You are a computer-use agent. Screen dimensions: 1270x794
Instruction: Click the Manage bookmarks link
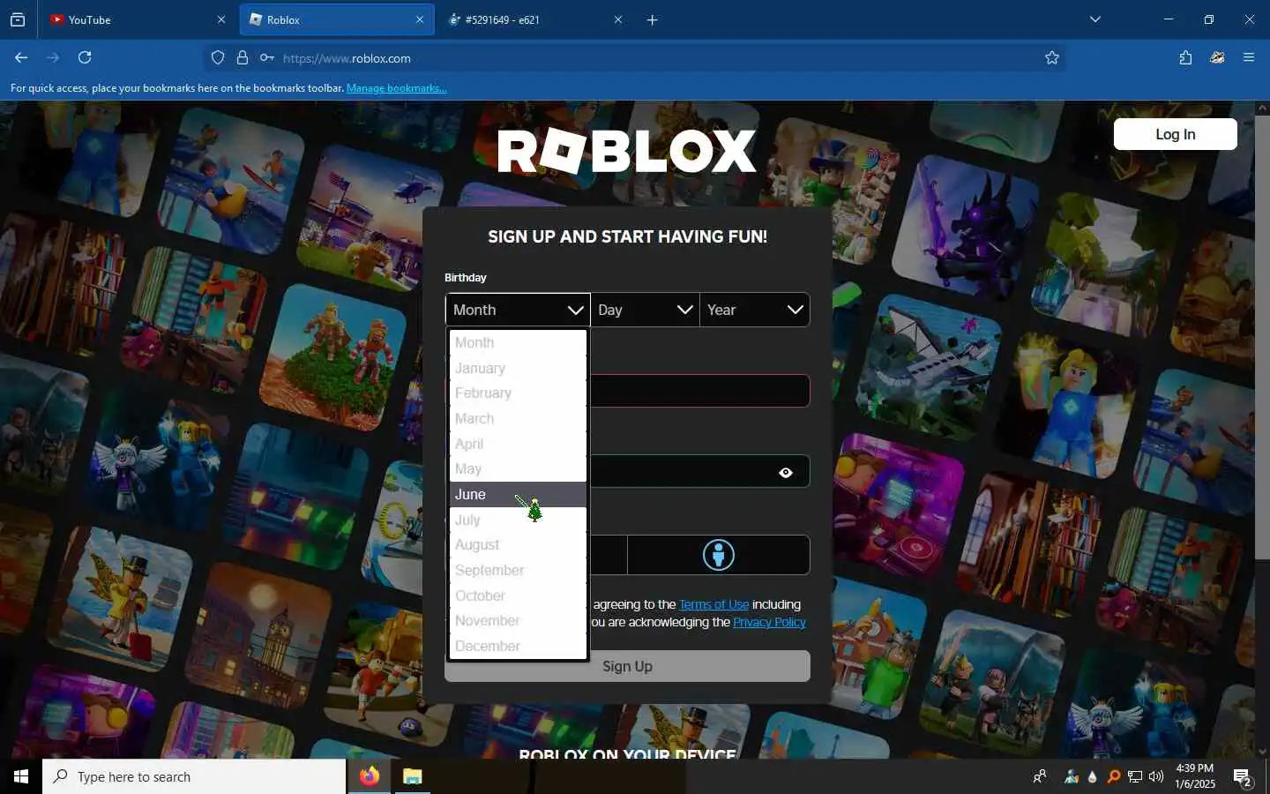point(397,88)
